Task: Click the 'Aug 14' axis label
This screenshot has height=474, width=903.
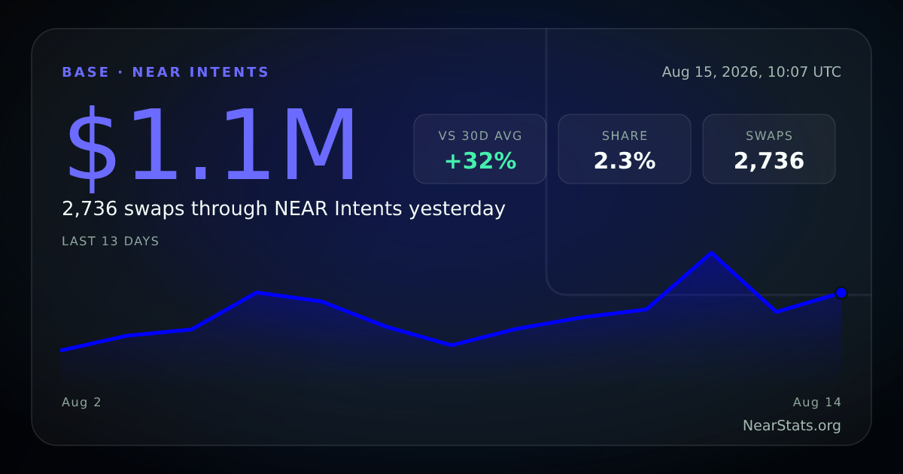Action: tap(817, 403)
